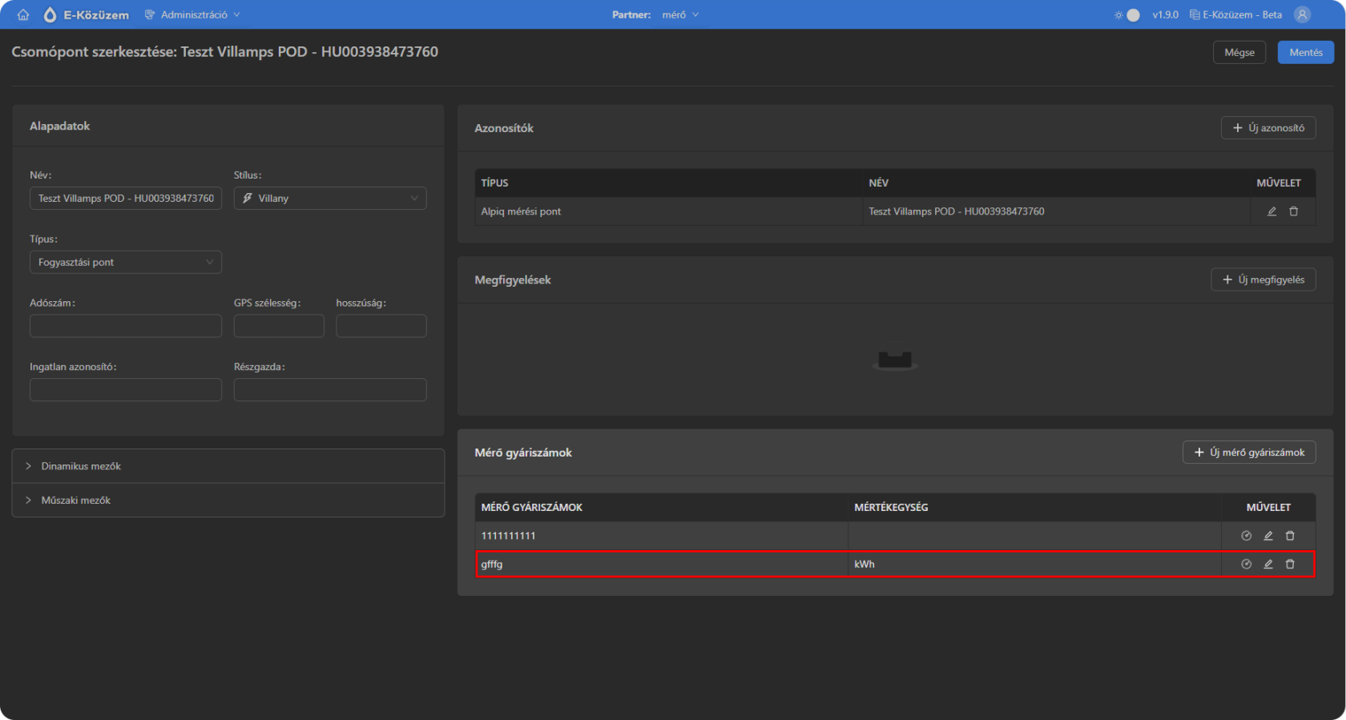This screenshot has width=1346, height=720.
Task: Delete meter serial 1111111111
Action: [x=1290, y=536]
